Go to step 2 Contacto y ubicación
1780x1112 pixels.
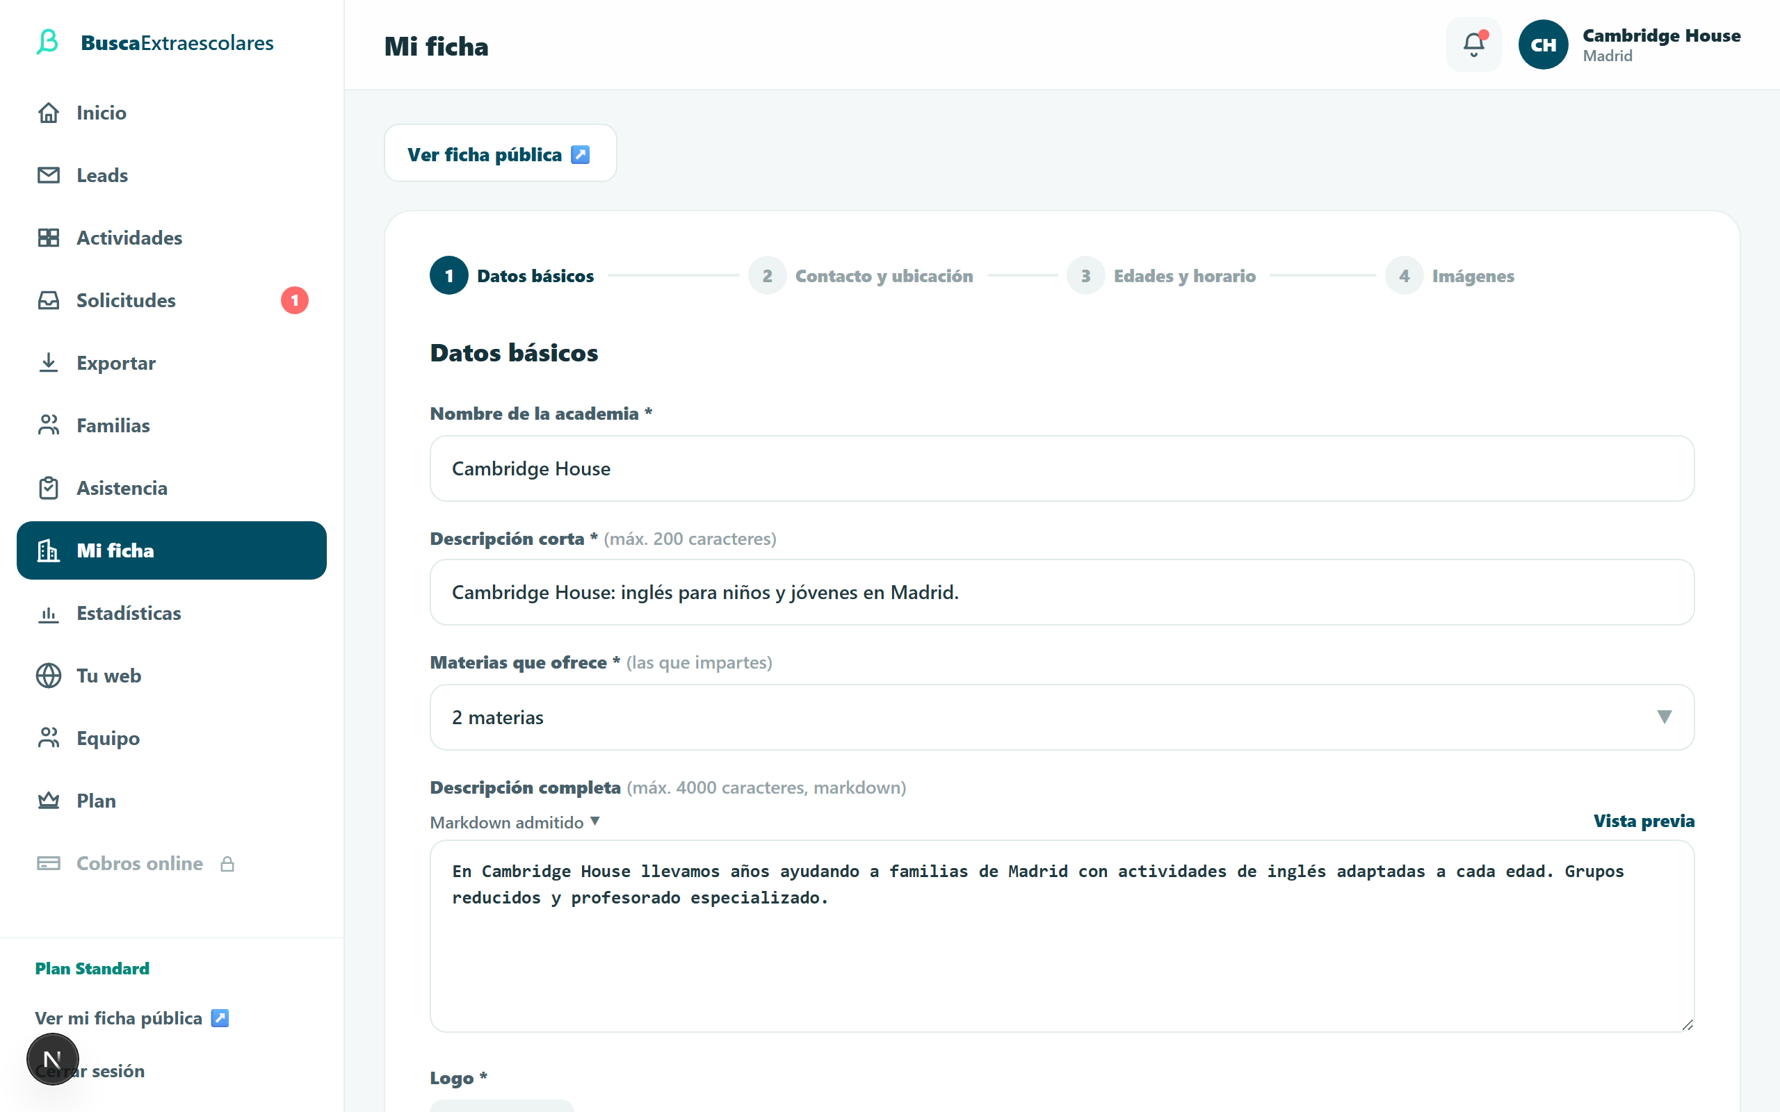coord(861,276)
